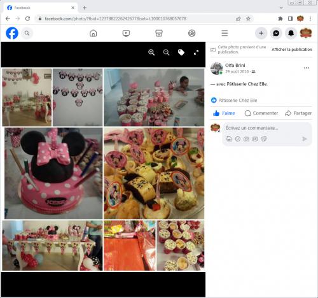Click the Minnie head banner photo
Image resolution: width=318 pixels, height=298 pixels.
(78, 97)
